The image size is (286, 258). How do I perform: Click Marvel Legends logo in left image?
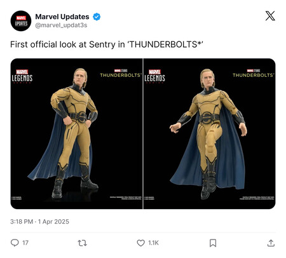22,76
